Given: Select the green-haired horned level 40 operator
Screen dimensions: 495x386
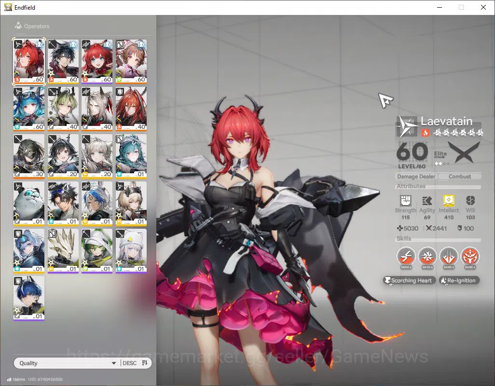Looking at the screenshot, I should click(63, 109).
